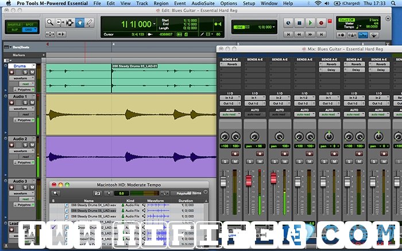This screenshot has height=251, width=402.
Task: Open the Grid value 1|0|000 dropdown
Action: coord(274,27)
